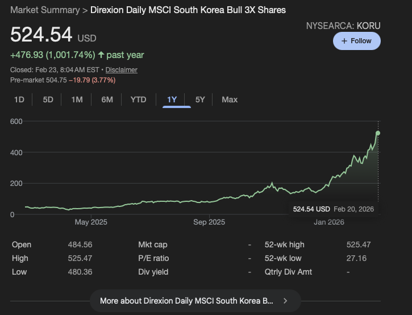Click the 52-wk high label
The image size is (412, 315).
284,245
